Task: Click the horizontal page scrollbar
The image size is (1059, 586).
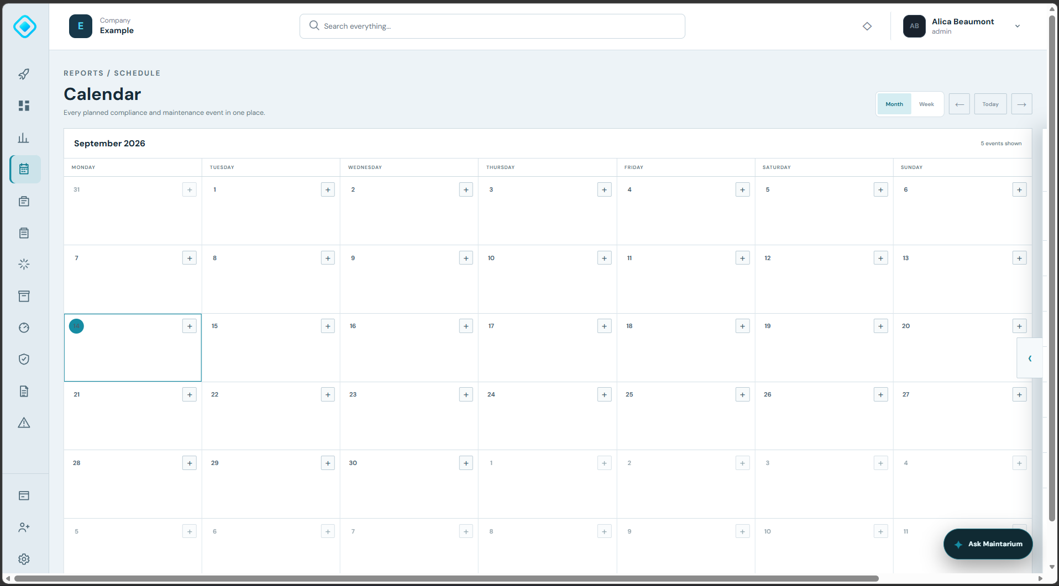Action: (x=447, y=578)
